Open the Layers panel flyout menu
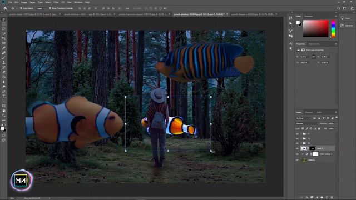This screenshot has height=200, width=356. [x=336, y=112]
